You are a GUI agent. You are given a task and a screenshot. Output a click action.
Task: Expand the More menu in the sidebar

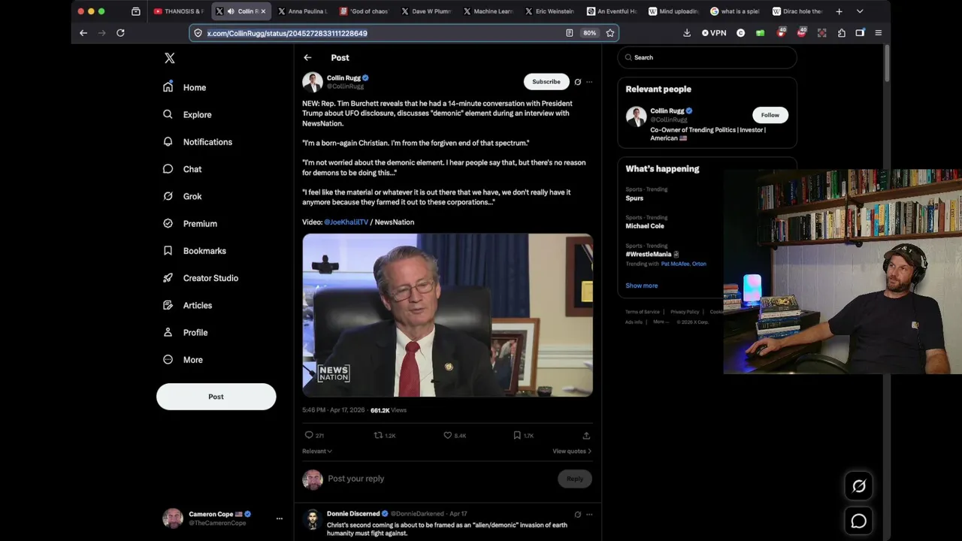[183, 359]
